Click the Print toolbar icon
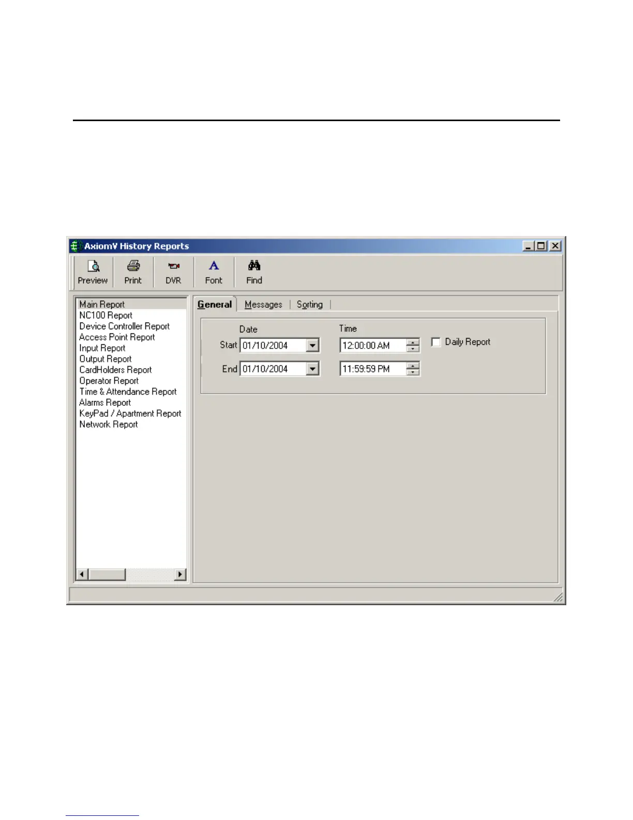Viewport: 633px width, 820px height. [133, 272]
